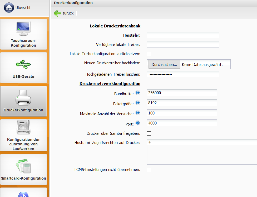Click the 'Hersteller:' label

[x=132, y=35]
